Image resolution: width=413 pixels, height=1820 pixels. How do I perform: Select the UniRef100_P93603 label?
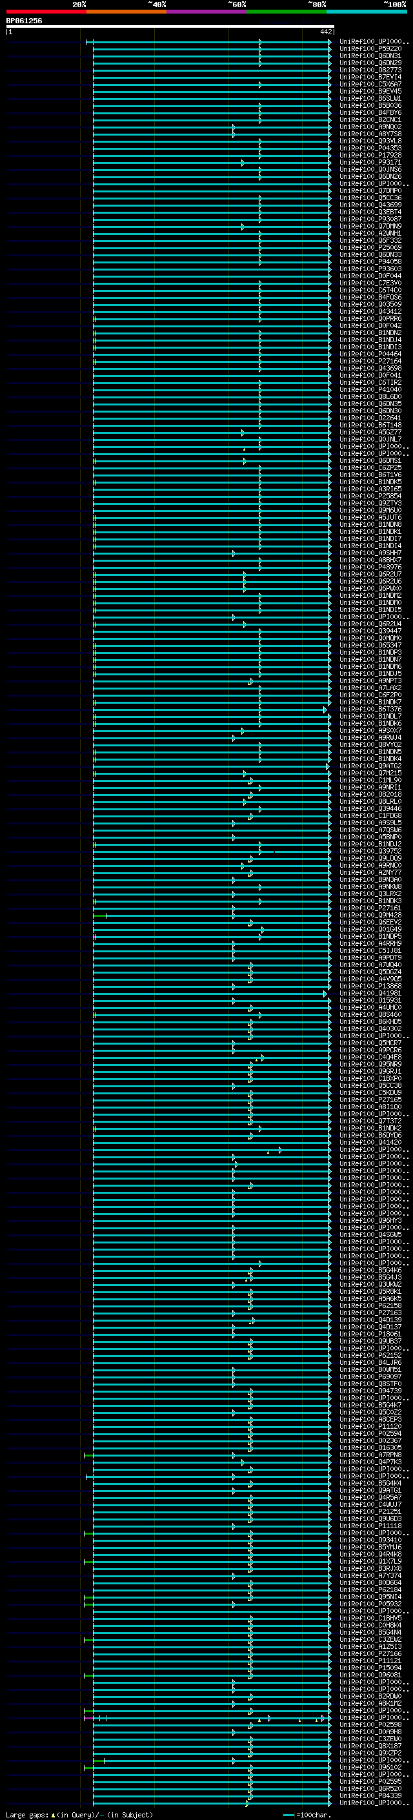[x=370, y=269]
